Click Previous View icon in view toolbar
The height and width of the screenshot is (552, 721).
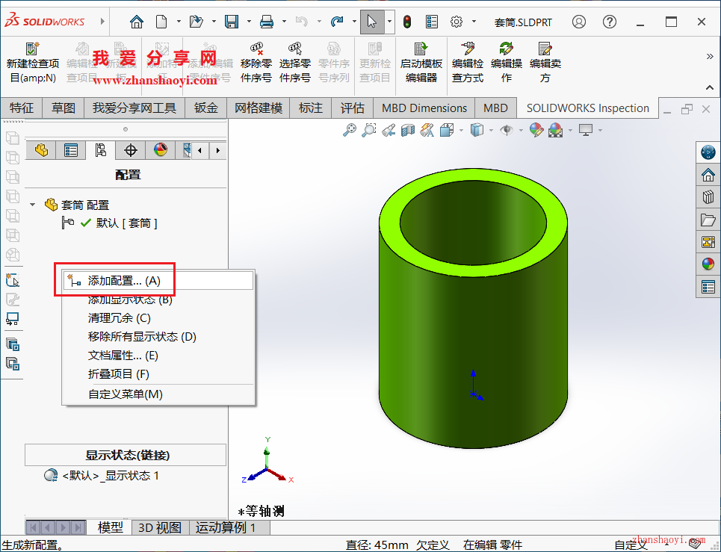click(389, 131)
